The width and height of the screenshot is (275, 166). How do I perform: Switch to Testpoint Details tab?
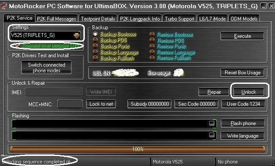coord(98,18)
